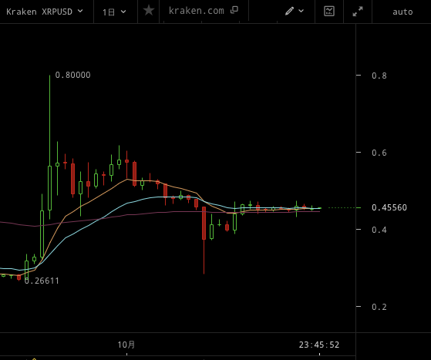431x360 pixels.
Task: Open the kraken.com external link
Action: point(197,11)
